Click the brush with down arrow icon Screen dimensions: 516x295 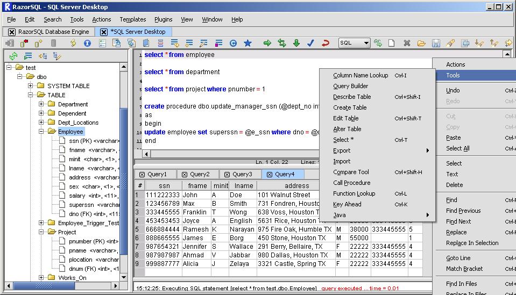tap(479, 43)
